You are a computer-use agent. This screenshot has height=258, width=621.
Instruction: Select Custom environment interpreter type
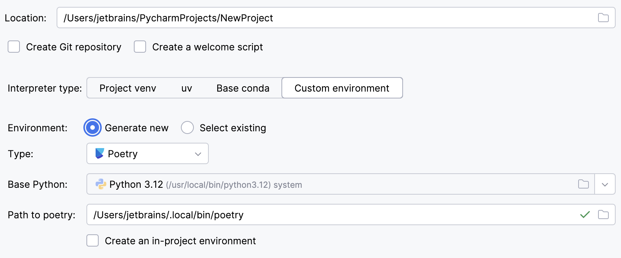tap(342, 88)
